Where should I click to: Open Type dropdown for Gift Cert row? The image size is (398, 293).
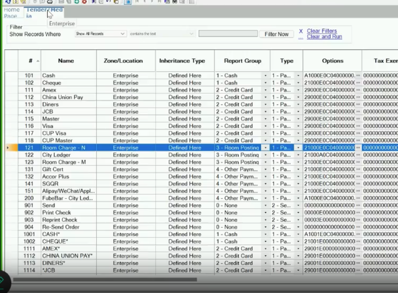[298, 170]
